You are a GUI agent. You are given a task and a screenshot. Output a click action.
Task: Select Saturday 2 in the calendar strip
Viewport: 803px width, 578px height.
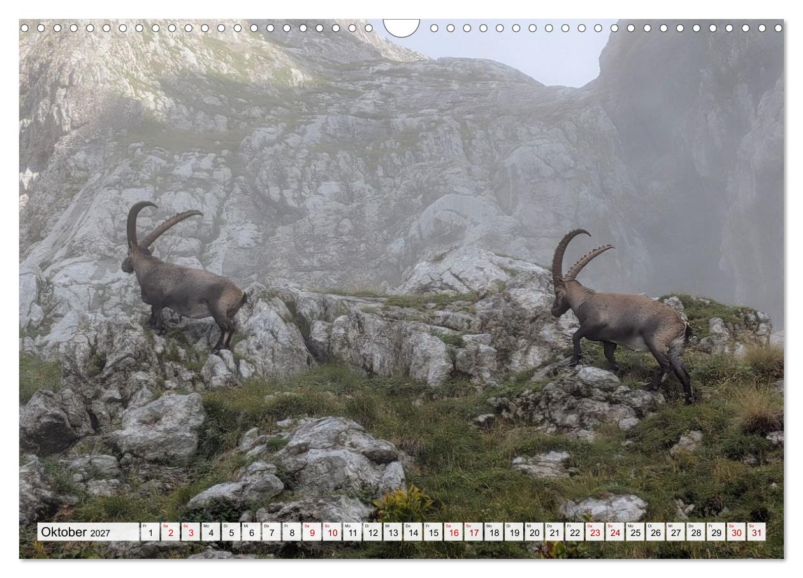pos(170,532)
